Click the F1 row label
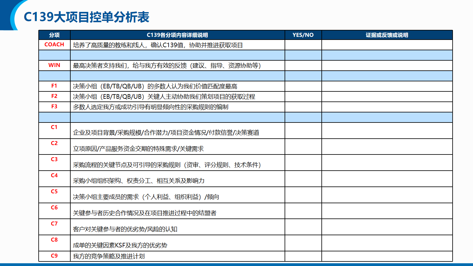Image resolution: width=473 pixels, height=266 pixels. (x=54, y=86)
